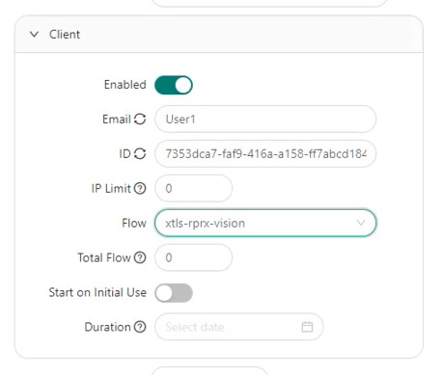
Task: Select the xtls-rprx-vision Flow combo box
Action: pos(265,223)
